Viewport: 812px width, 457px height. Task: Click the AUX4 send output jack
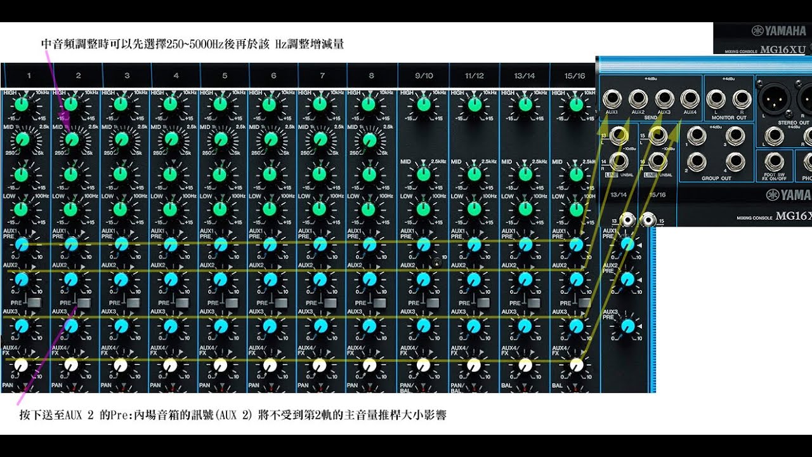coord(690,99)
